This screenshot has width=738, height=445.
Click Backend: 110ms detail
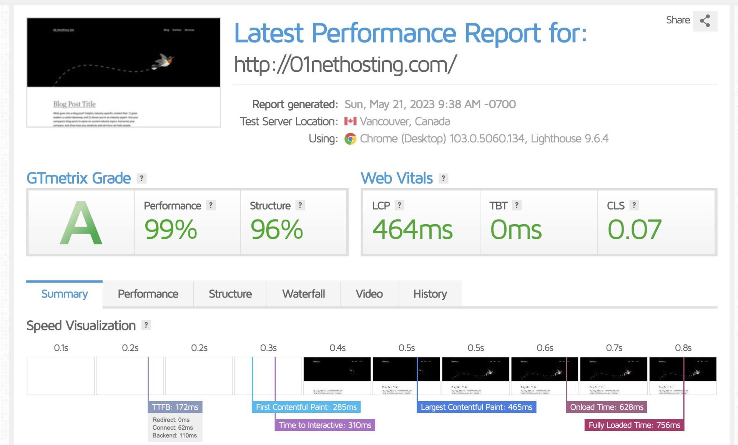coord(175,435)
